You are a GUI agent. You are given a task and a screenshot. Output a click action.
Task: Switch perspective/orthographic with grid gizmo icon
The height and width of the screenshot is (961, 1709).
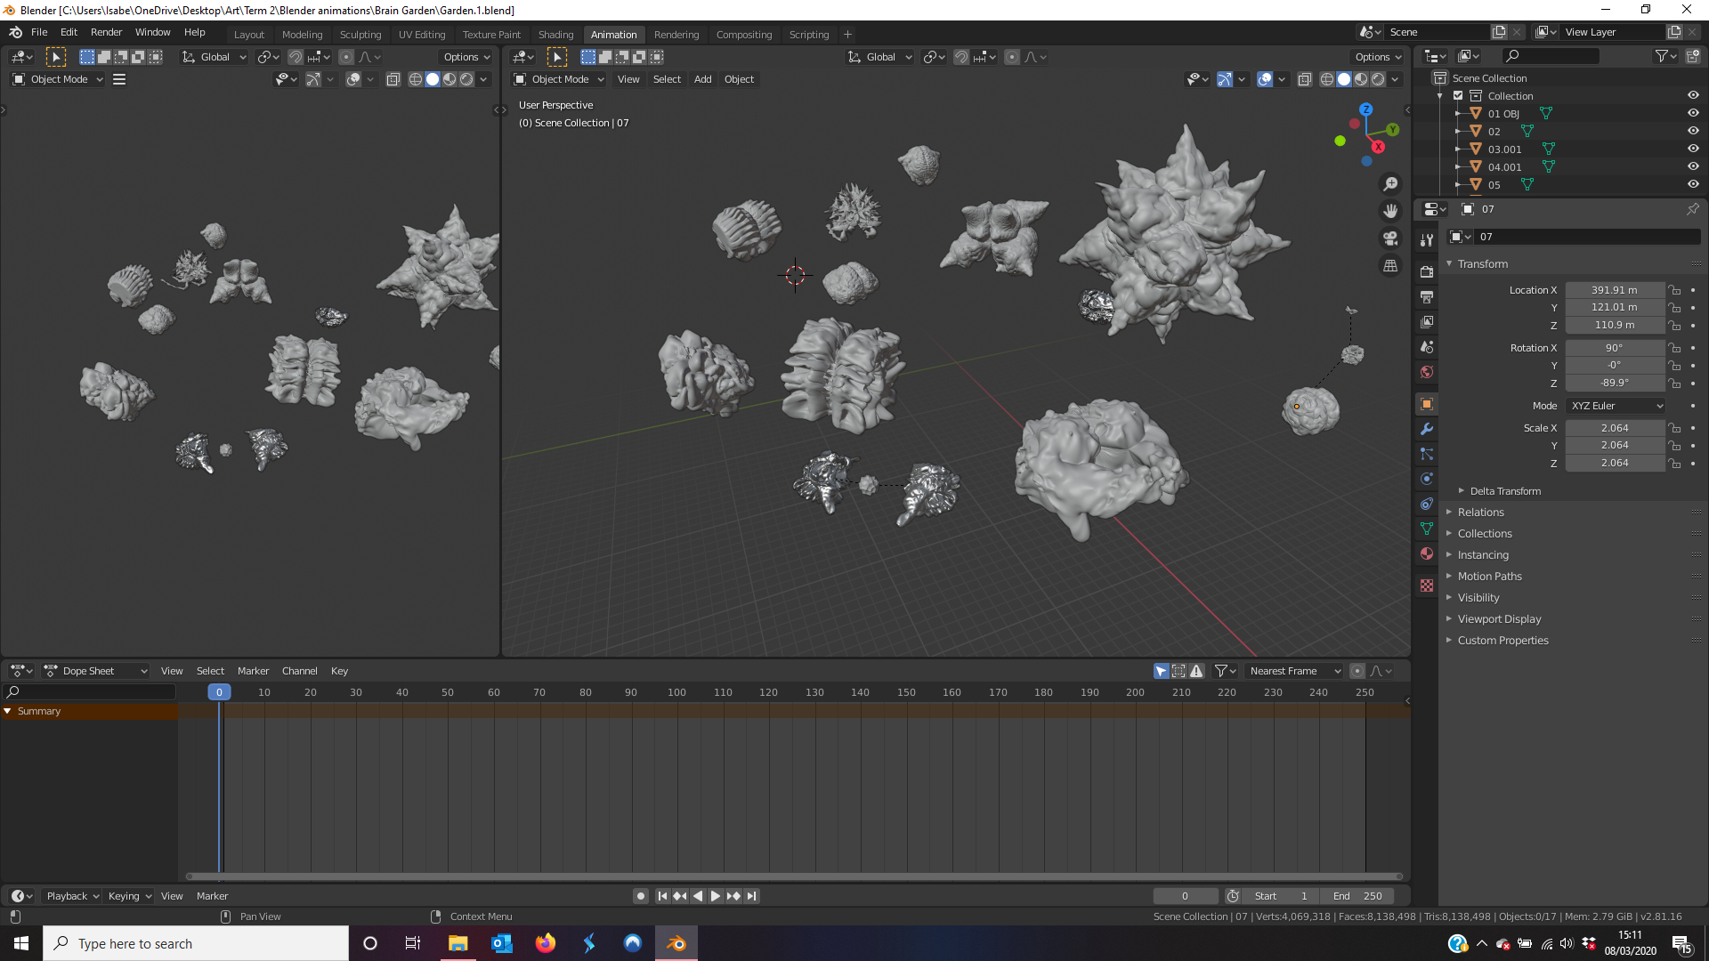click(1389, 266)
